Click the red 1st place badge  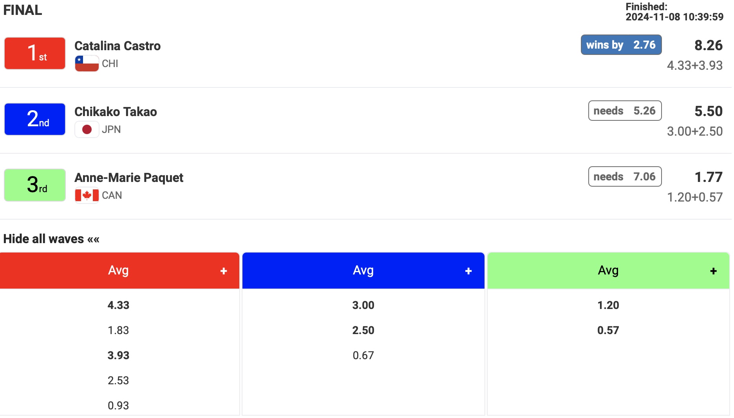pos(35,53)
